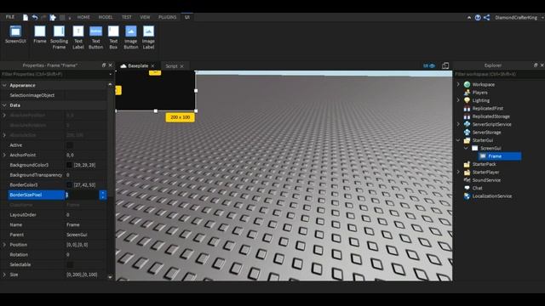This screenshot has width=545, height=306.
Task: Select ServerScriptService in Explorer
Action: 491,124
